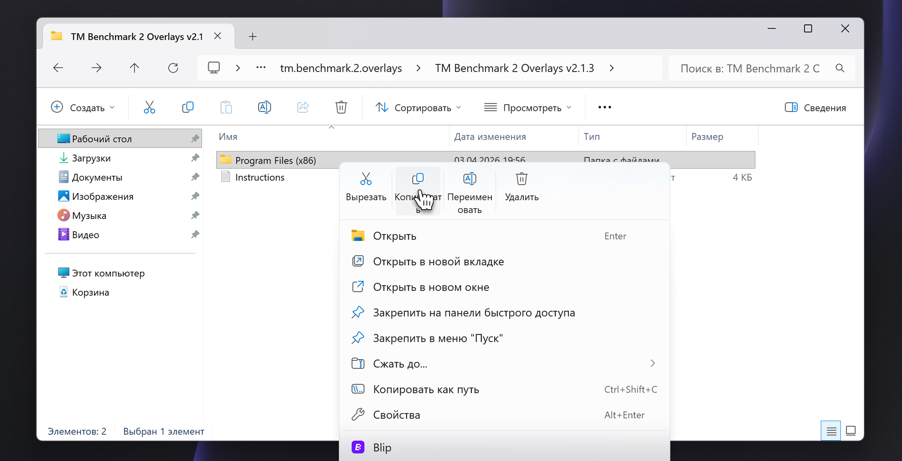The width and height of the screenshot is (902, 461).
Task: Toggle the Details pane button
Action: click(815, 108)
